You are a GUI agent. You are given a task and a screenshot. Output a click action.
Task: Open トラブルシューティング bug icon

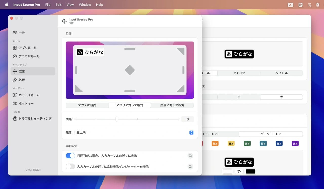(x=15, y=119)
